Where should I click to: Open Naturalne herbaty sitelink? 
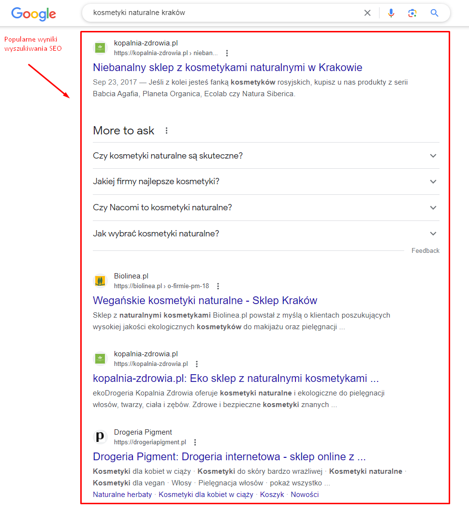click(122, 495)
